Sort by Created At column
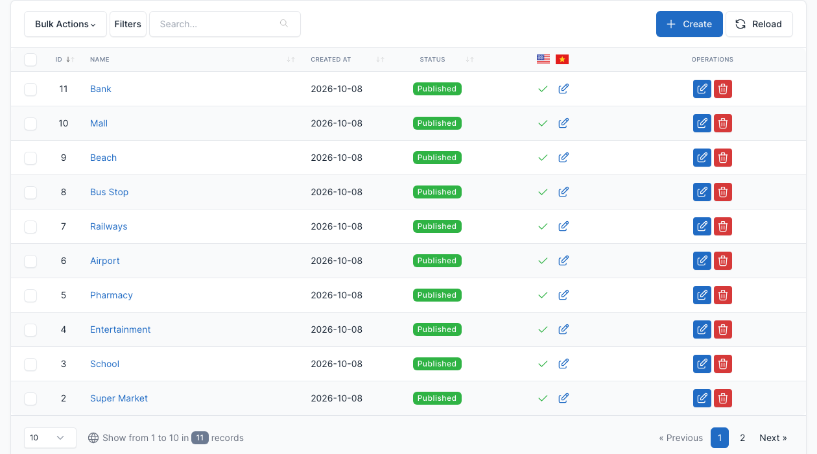Screen dimensions: 817x454 (348, 60)
